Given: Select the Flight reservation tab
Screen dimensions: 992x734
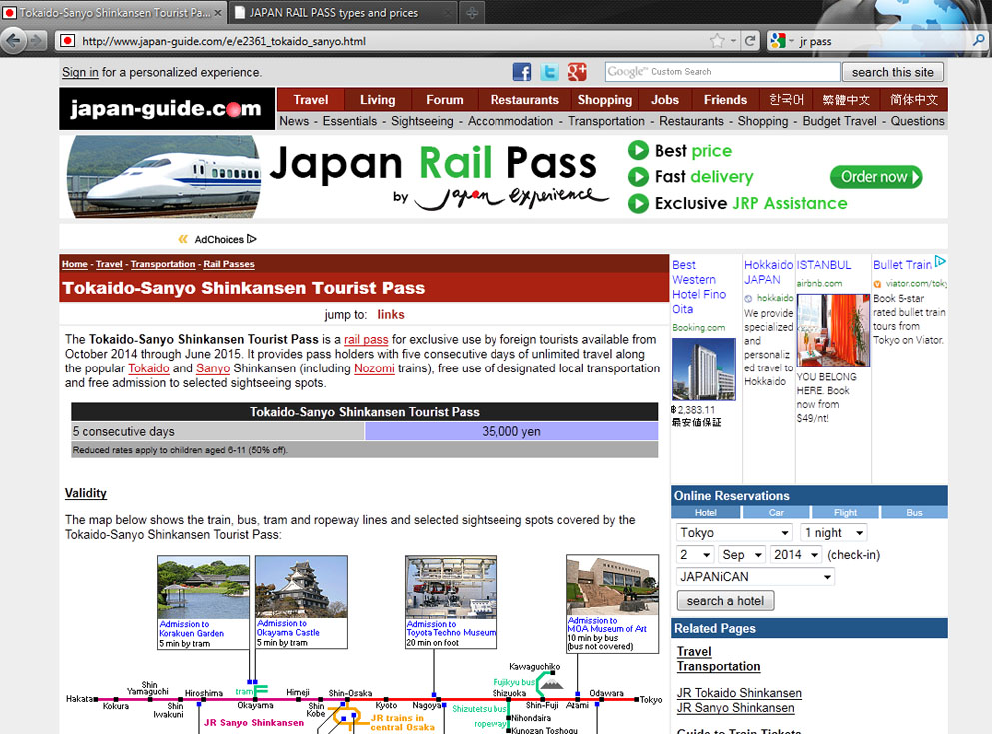Looking at the screenshot, I should [845, 512].
